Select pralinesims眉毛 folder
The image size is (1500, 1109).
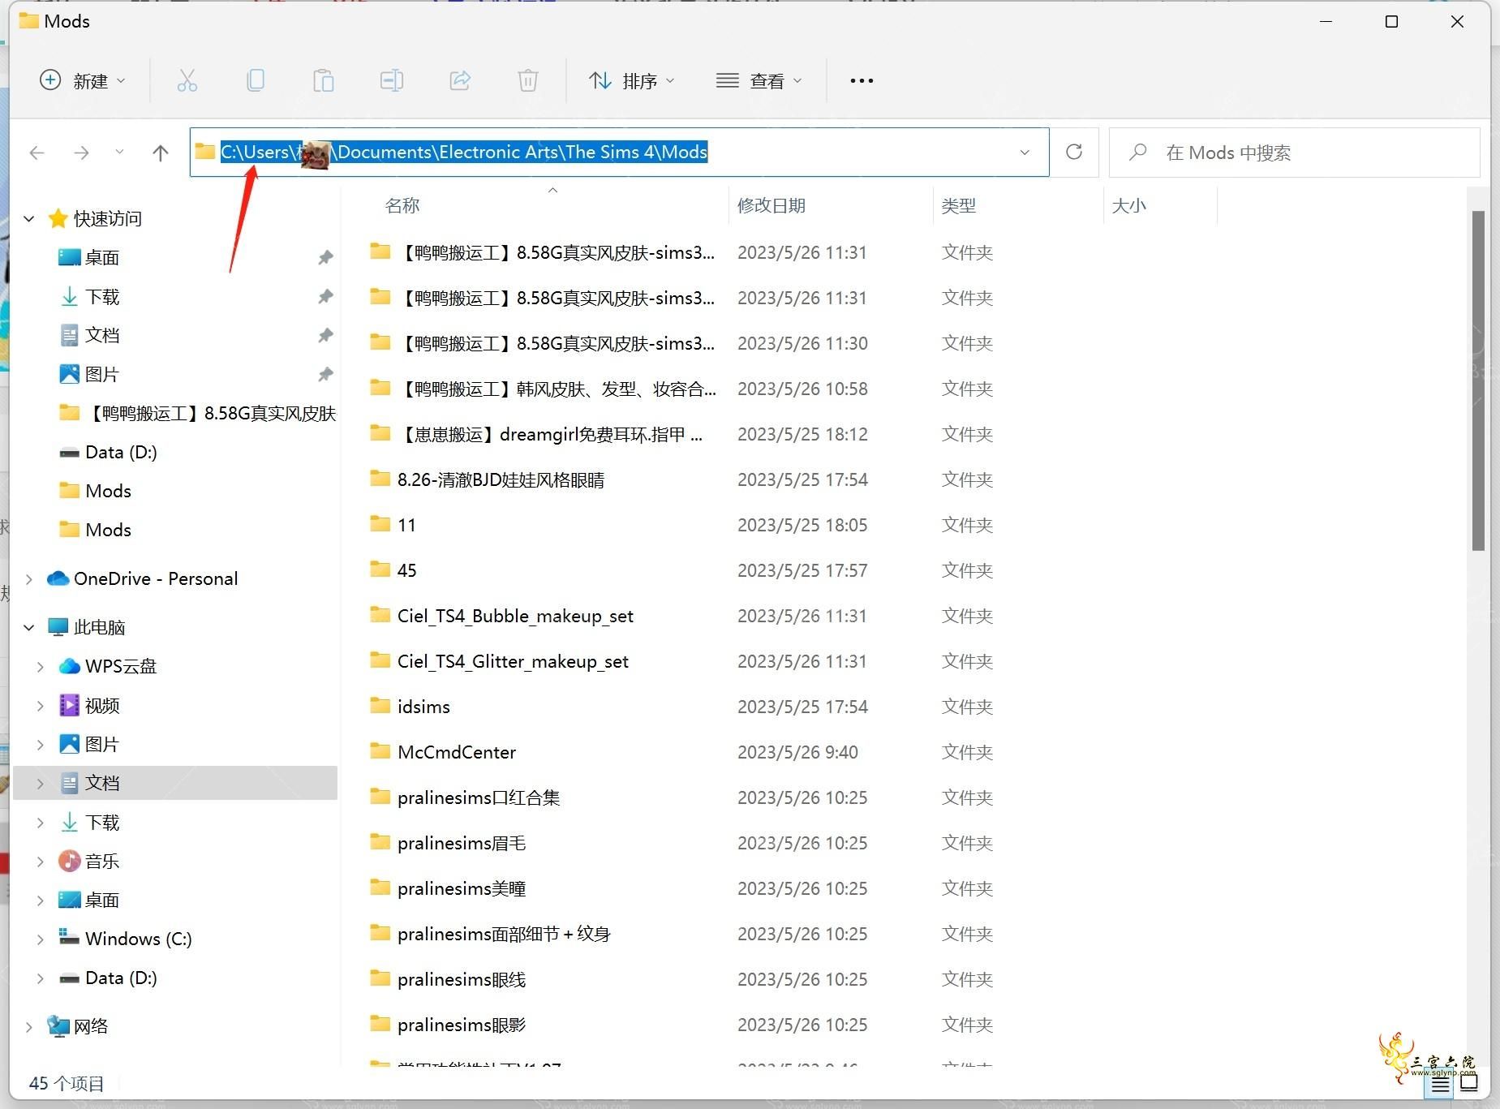(x=462, y=843)
